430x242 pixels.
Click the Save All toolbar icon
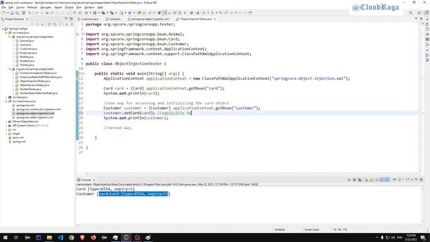tap(17, 13)
